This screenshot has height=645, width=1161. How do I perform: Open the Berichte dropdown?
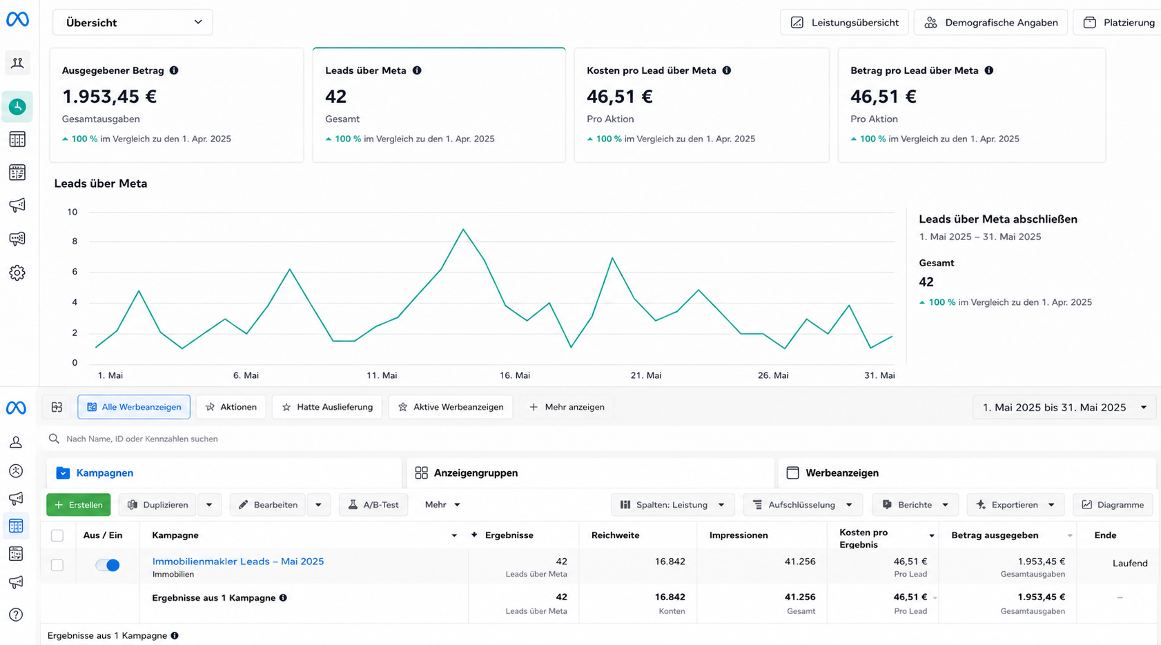pyautogui.click(x=915, y=505)
